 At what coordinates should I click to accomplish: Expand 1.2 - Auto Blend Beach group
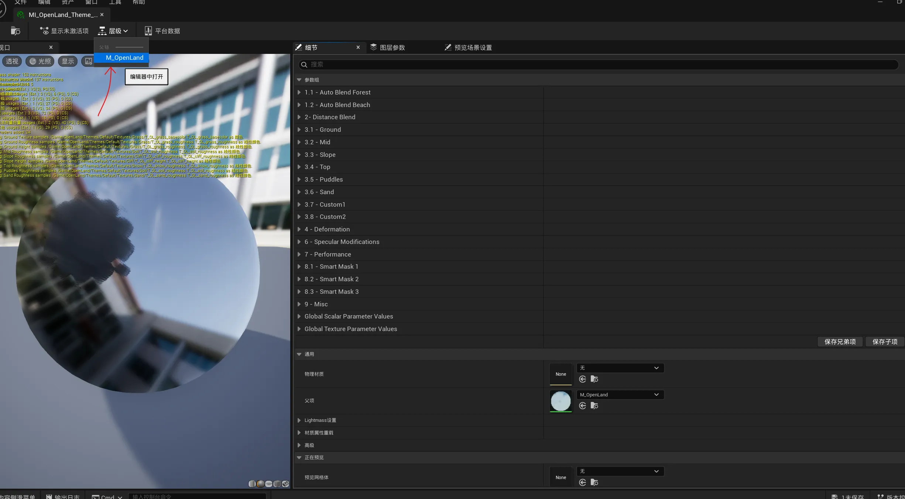[299, 105]
